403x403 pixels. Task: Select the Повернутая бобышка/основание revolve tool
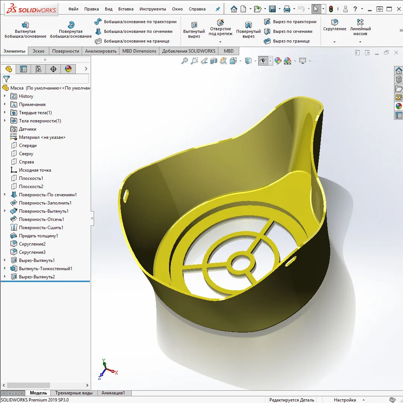[x=71, y=25]
